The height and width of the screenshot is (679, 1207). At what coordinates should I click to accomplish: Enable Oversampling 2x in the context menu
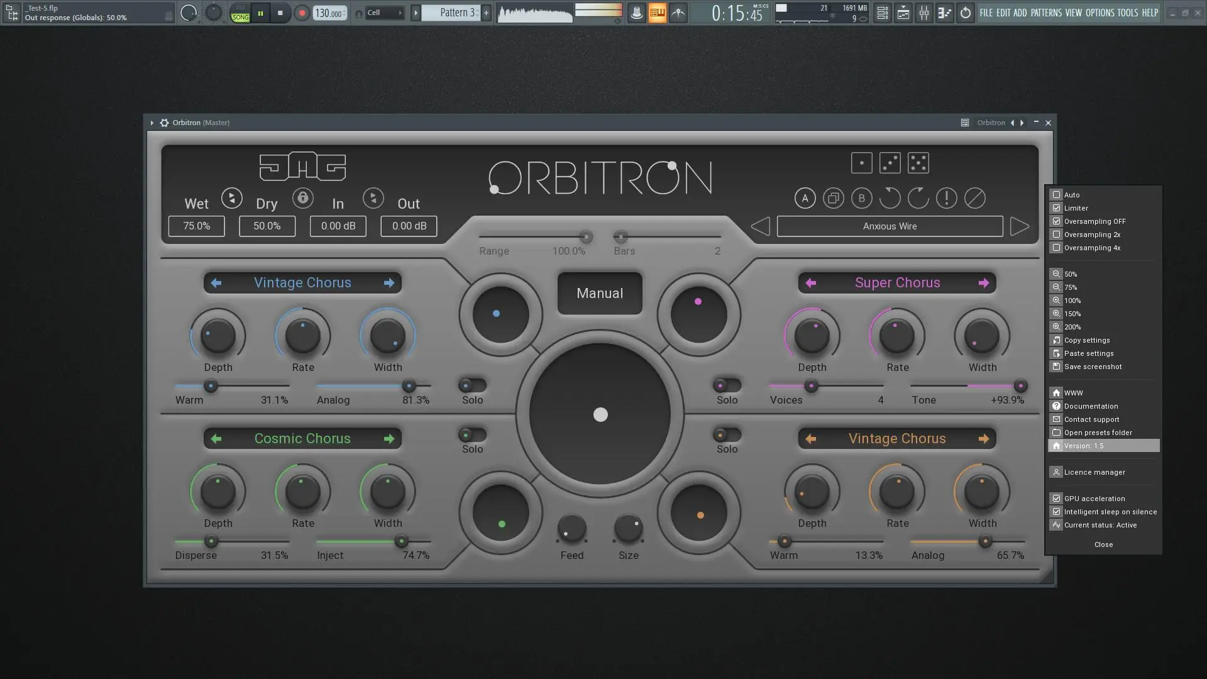[1091, 235]
